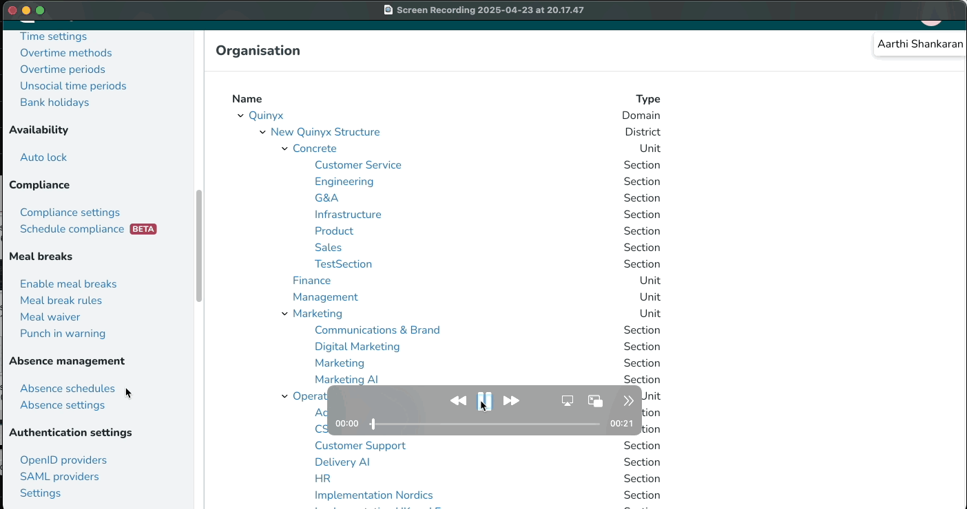Screen dimensions: 967x509
Task: Click the video progress slider
Action: [485, 424]
